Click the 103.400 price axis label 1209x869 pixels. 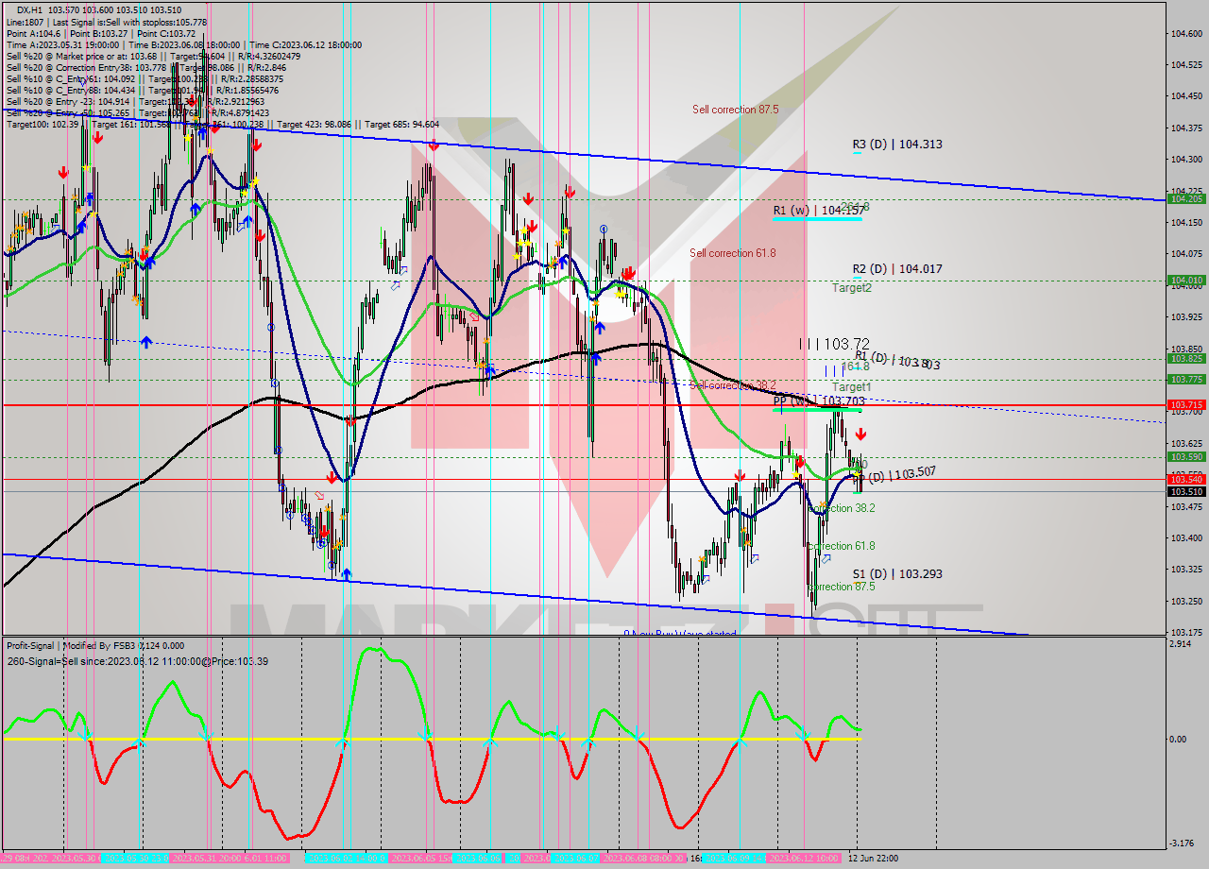click(x=1185, y=538)
